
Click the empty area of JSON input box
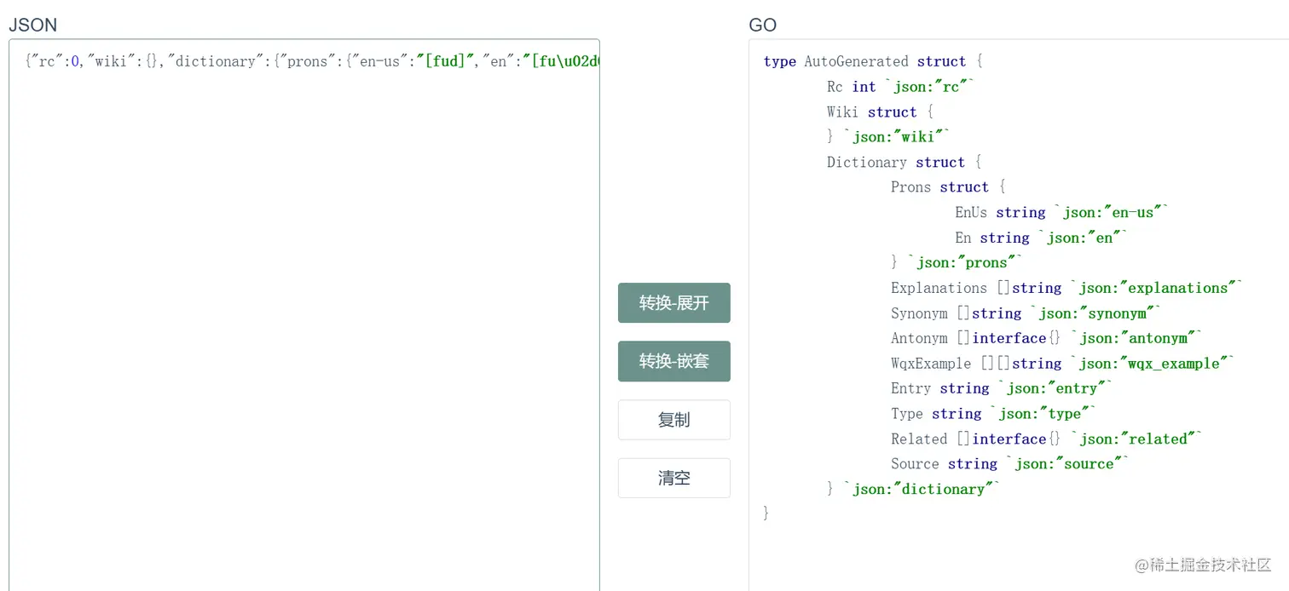[x=304, y=324]
